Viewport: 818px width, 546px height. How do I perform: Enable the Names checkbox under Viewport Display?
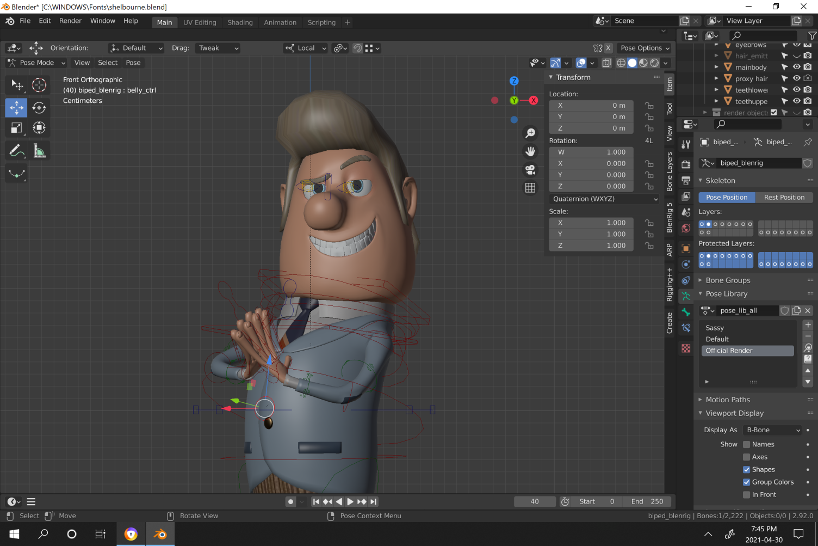tap(747, 444)
